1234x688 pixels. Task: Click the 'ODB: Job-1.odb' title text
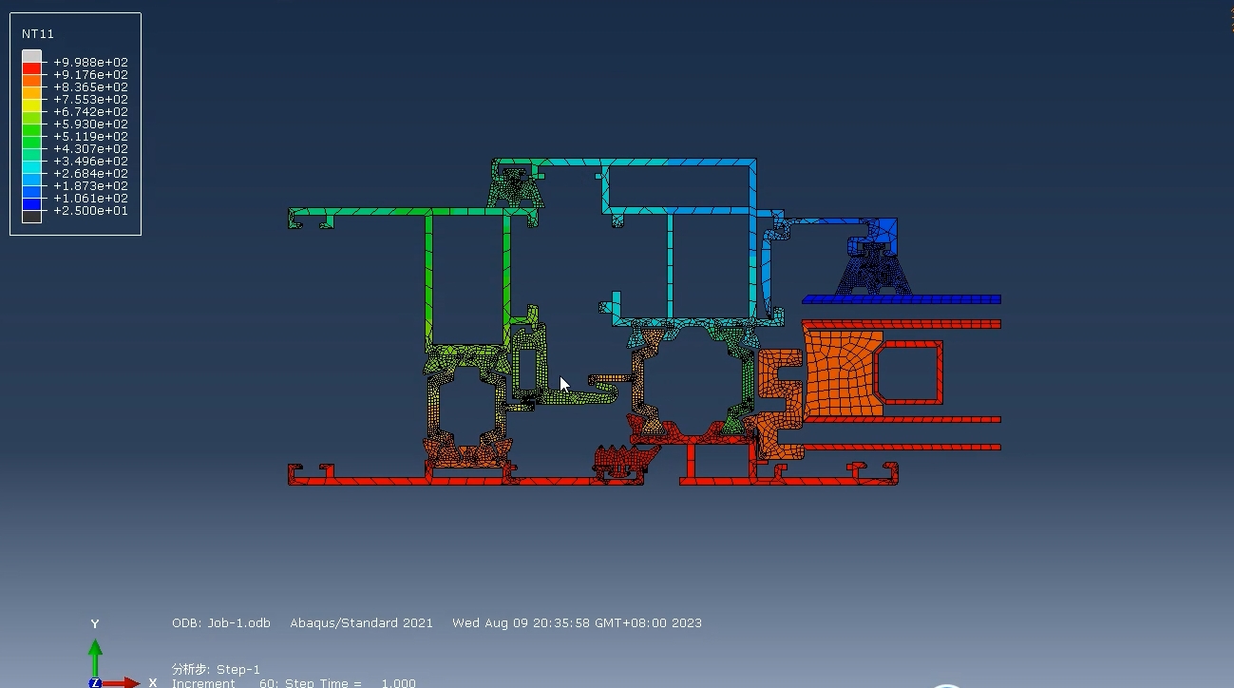pos(221,623)
